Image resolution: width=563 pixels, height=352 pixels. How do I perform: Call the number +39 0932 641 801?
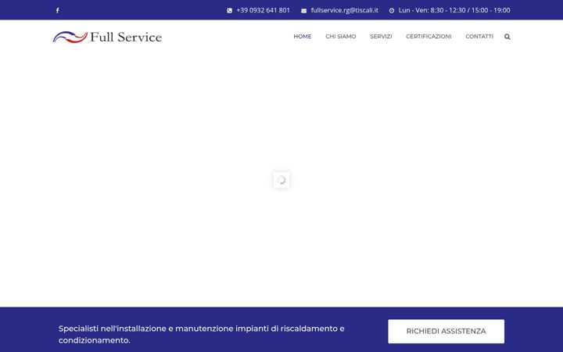pyautogui.click(x=264, y=10)
